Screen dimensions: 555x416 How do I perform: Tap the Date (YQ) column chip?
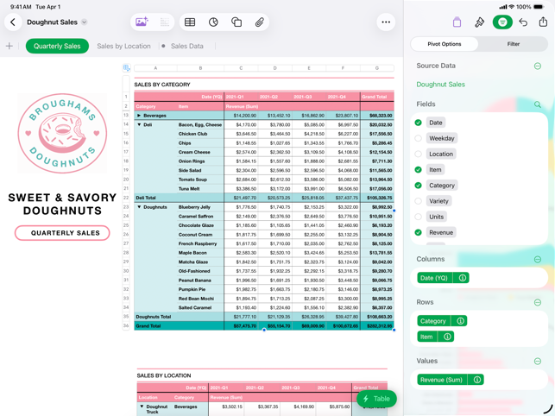[x=434, y=278]
